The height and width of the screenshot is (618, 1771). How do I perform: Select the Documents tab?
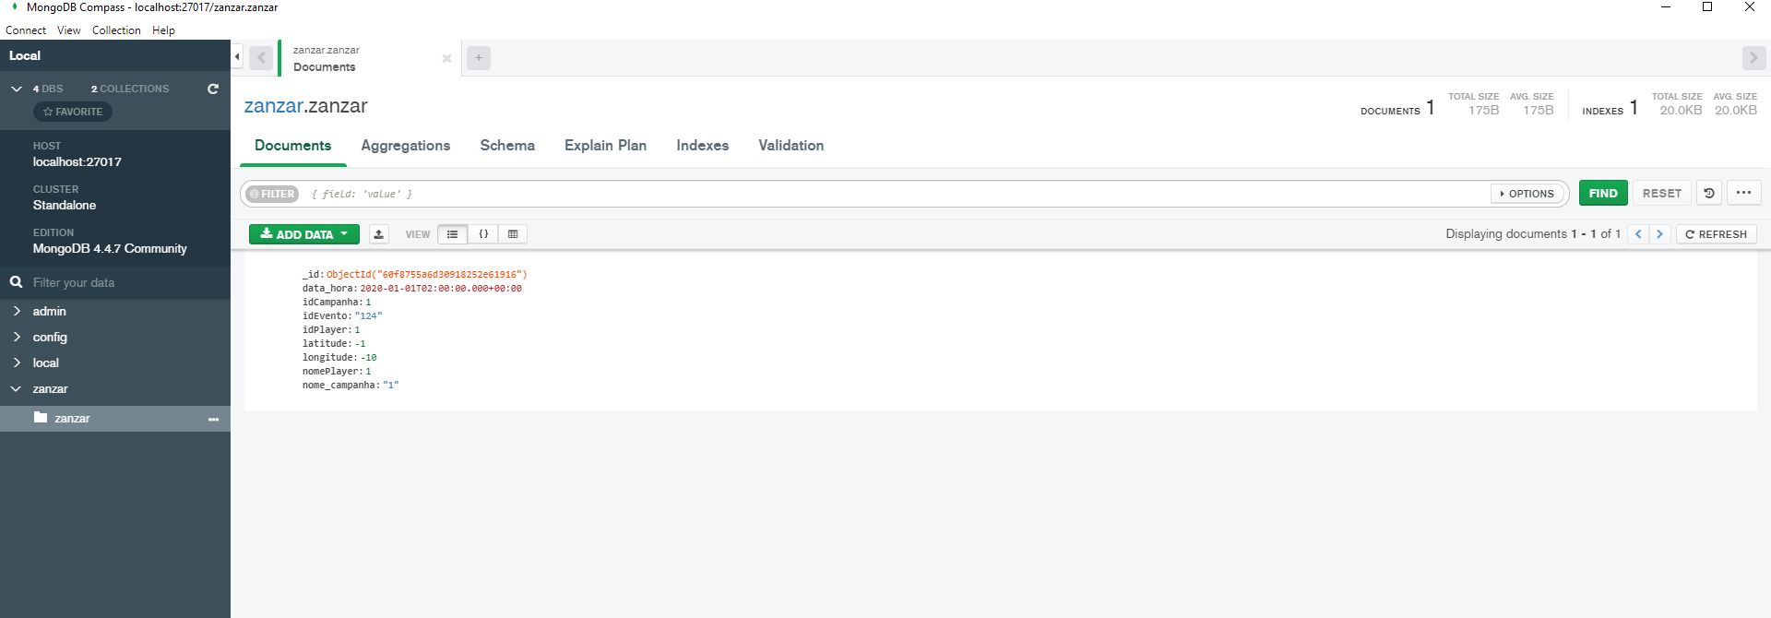tap(293, 146)
